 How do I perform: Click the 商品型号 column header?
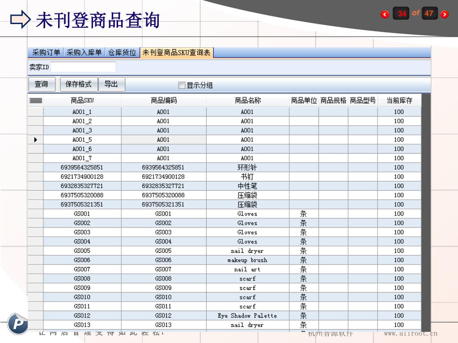[x=363, y=100]
